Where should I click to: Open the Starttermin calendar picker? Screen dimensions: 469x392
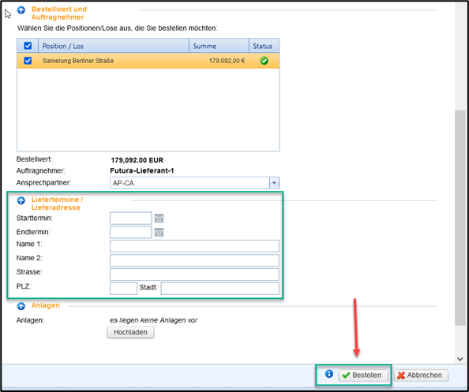point(159,218)
